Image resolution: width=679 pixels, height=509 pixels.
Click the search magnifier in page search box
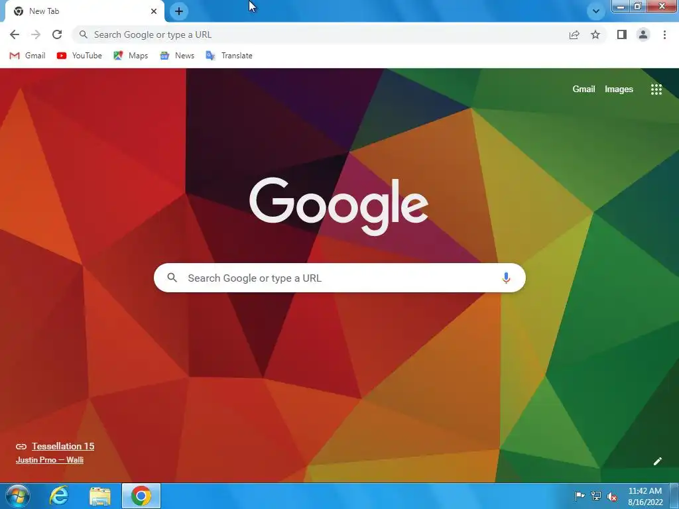click(172, 278)
